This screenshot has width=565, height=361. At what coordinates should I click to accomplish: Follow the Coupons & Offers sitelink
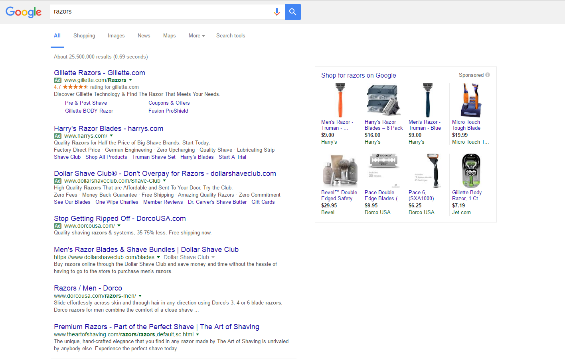[169, 103]
